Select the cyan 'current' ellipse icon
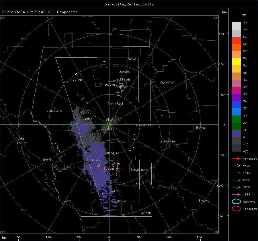258x241 pixels. (236, 201)
